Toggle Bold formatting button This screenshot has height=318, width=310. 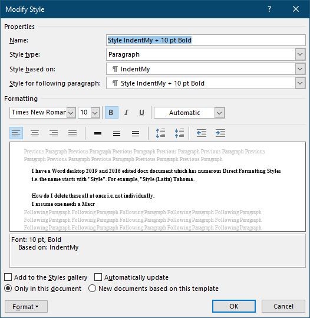[x=111, y=113]
